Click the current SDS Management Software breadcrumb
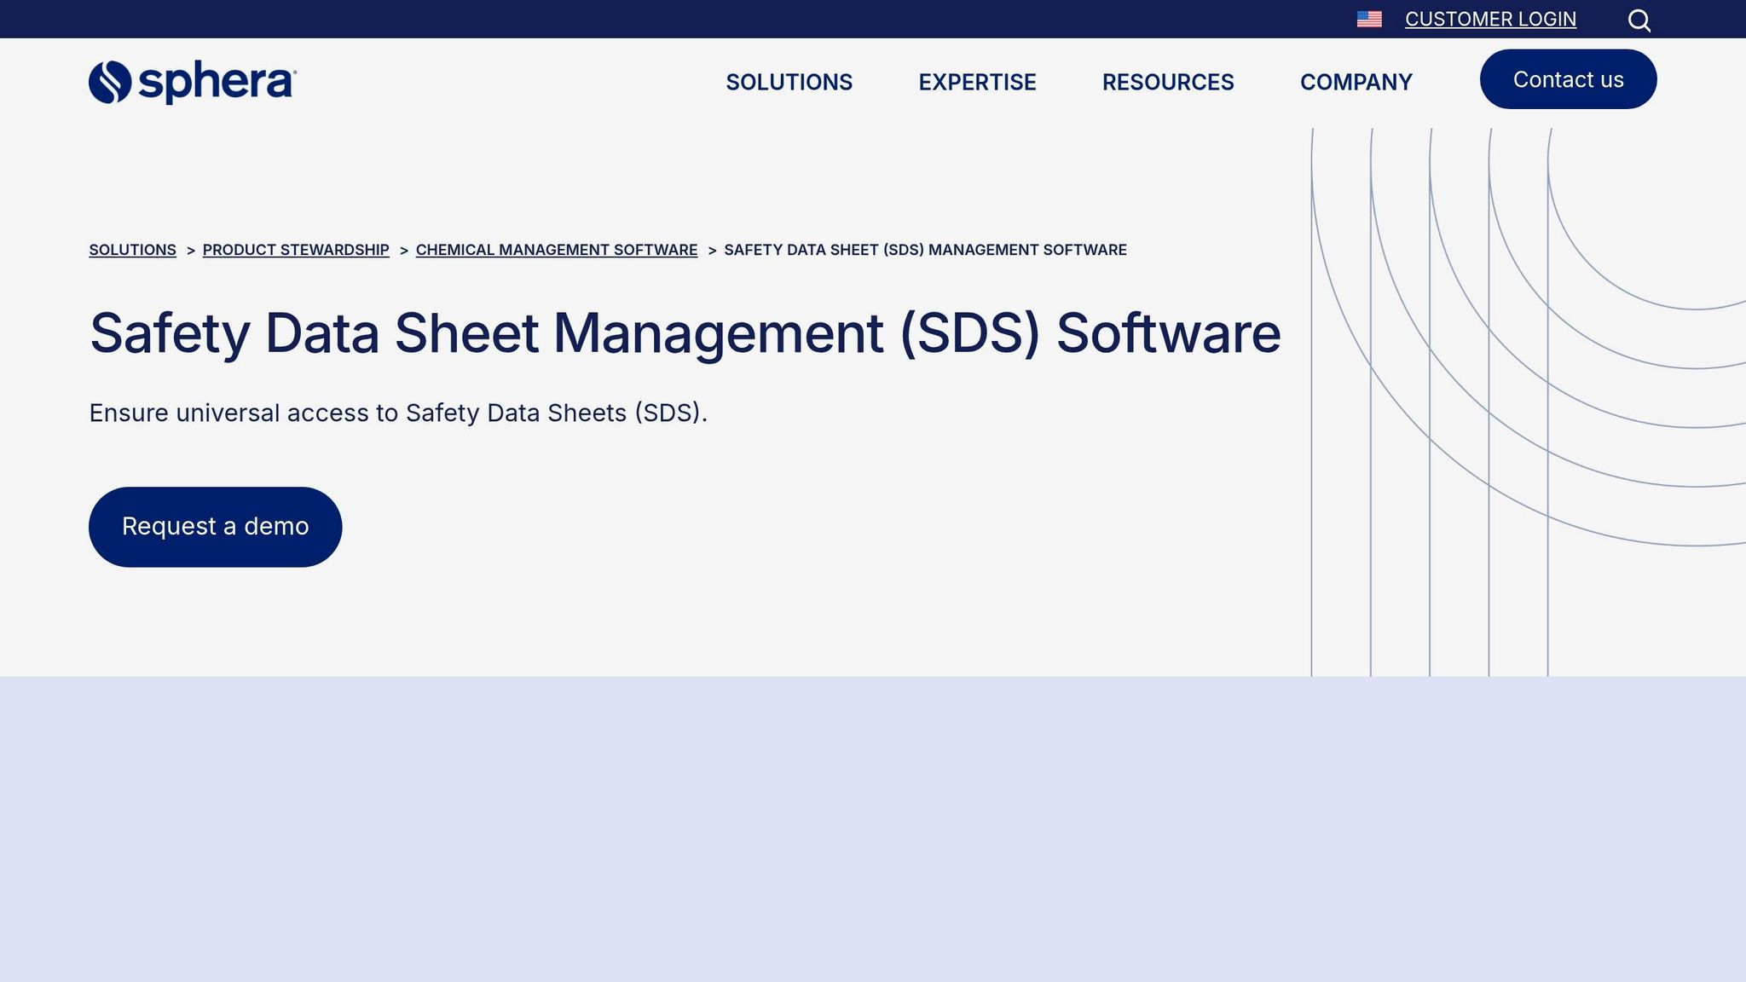Viewport: 1746px width, 982px height. pyautogui.click(x=925, y=250)
